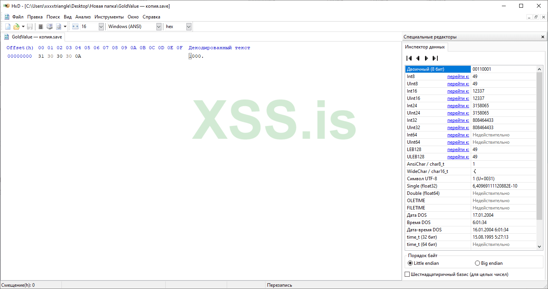Viewport: 548px width, 289px height.
Task: Open the Поиск menu
Action: pos(53,17)
